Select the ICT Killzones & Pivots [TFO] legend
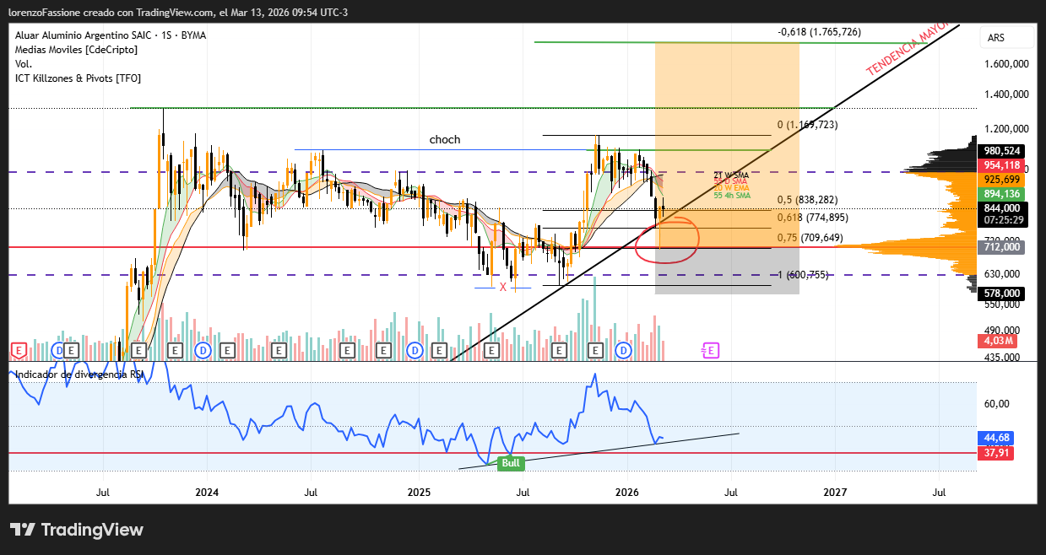The width and height of the screenshot is (1046, 555). point(79,78)
